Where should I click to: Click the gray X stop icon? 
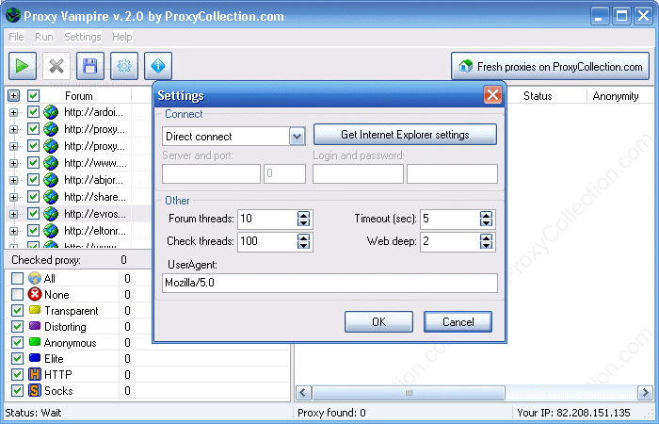point(56,66)
